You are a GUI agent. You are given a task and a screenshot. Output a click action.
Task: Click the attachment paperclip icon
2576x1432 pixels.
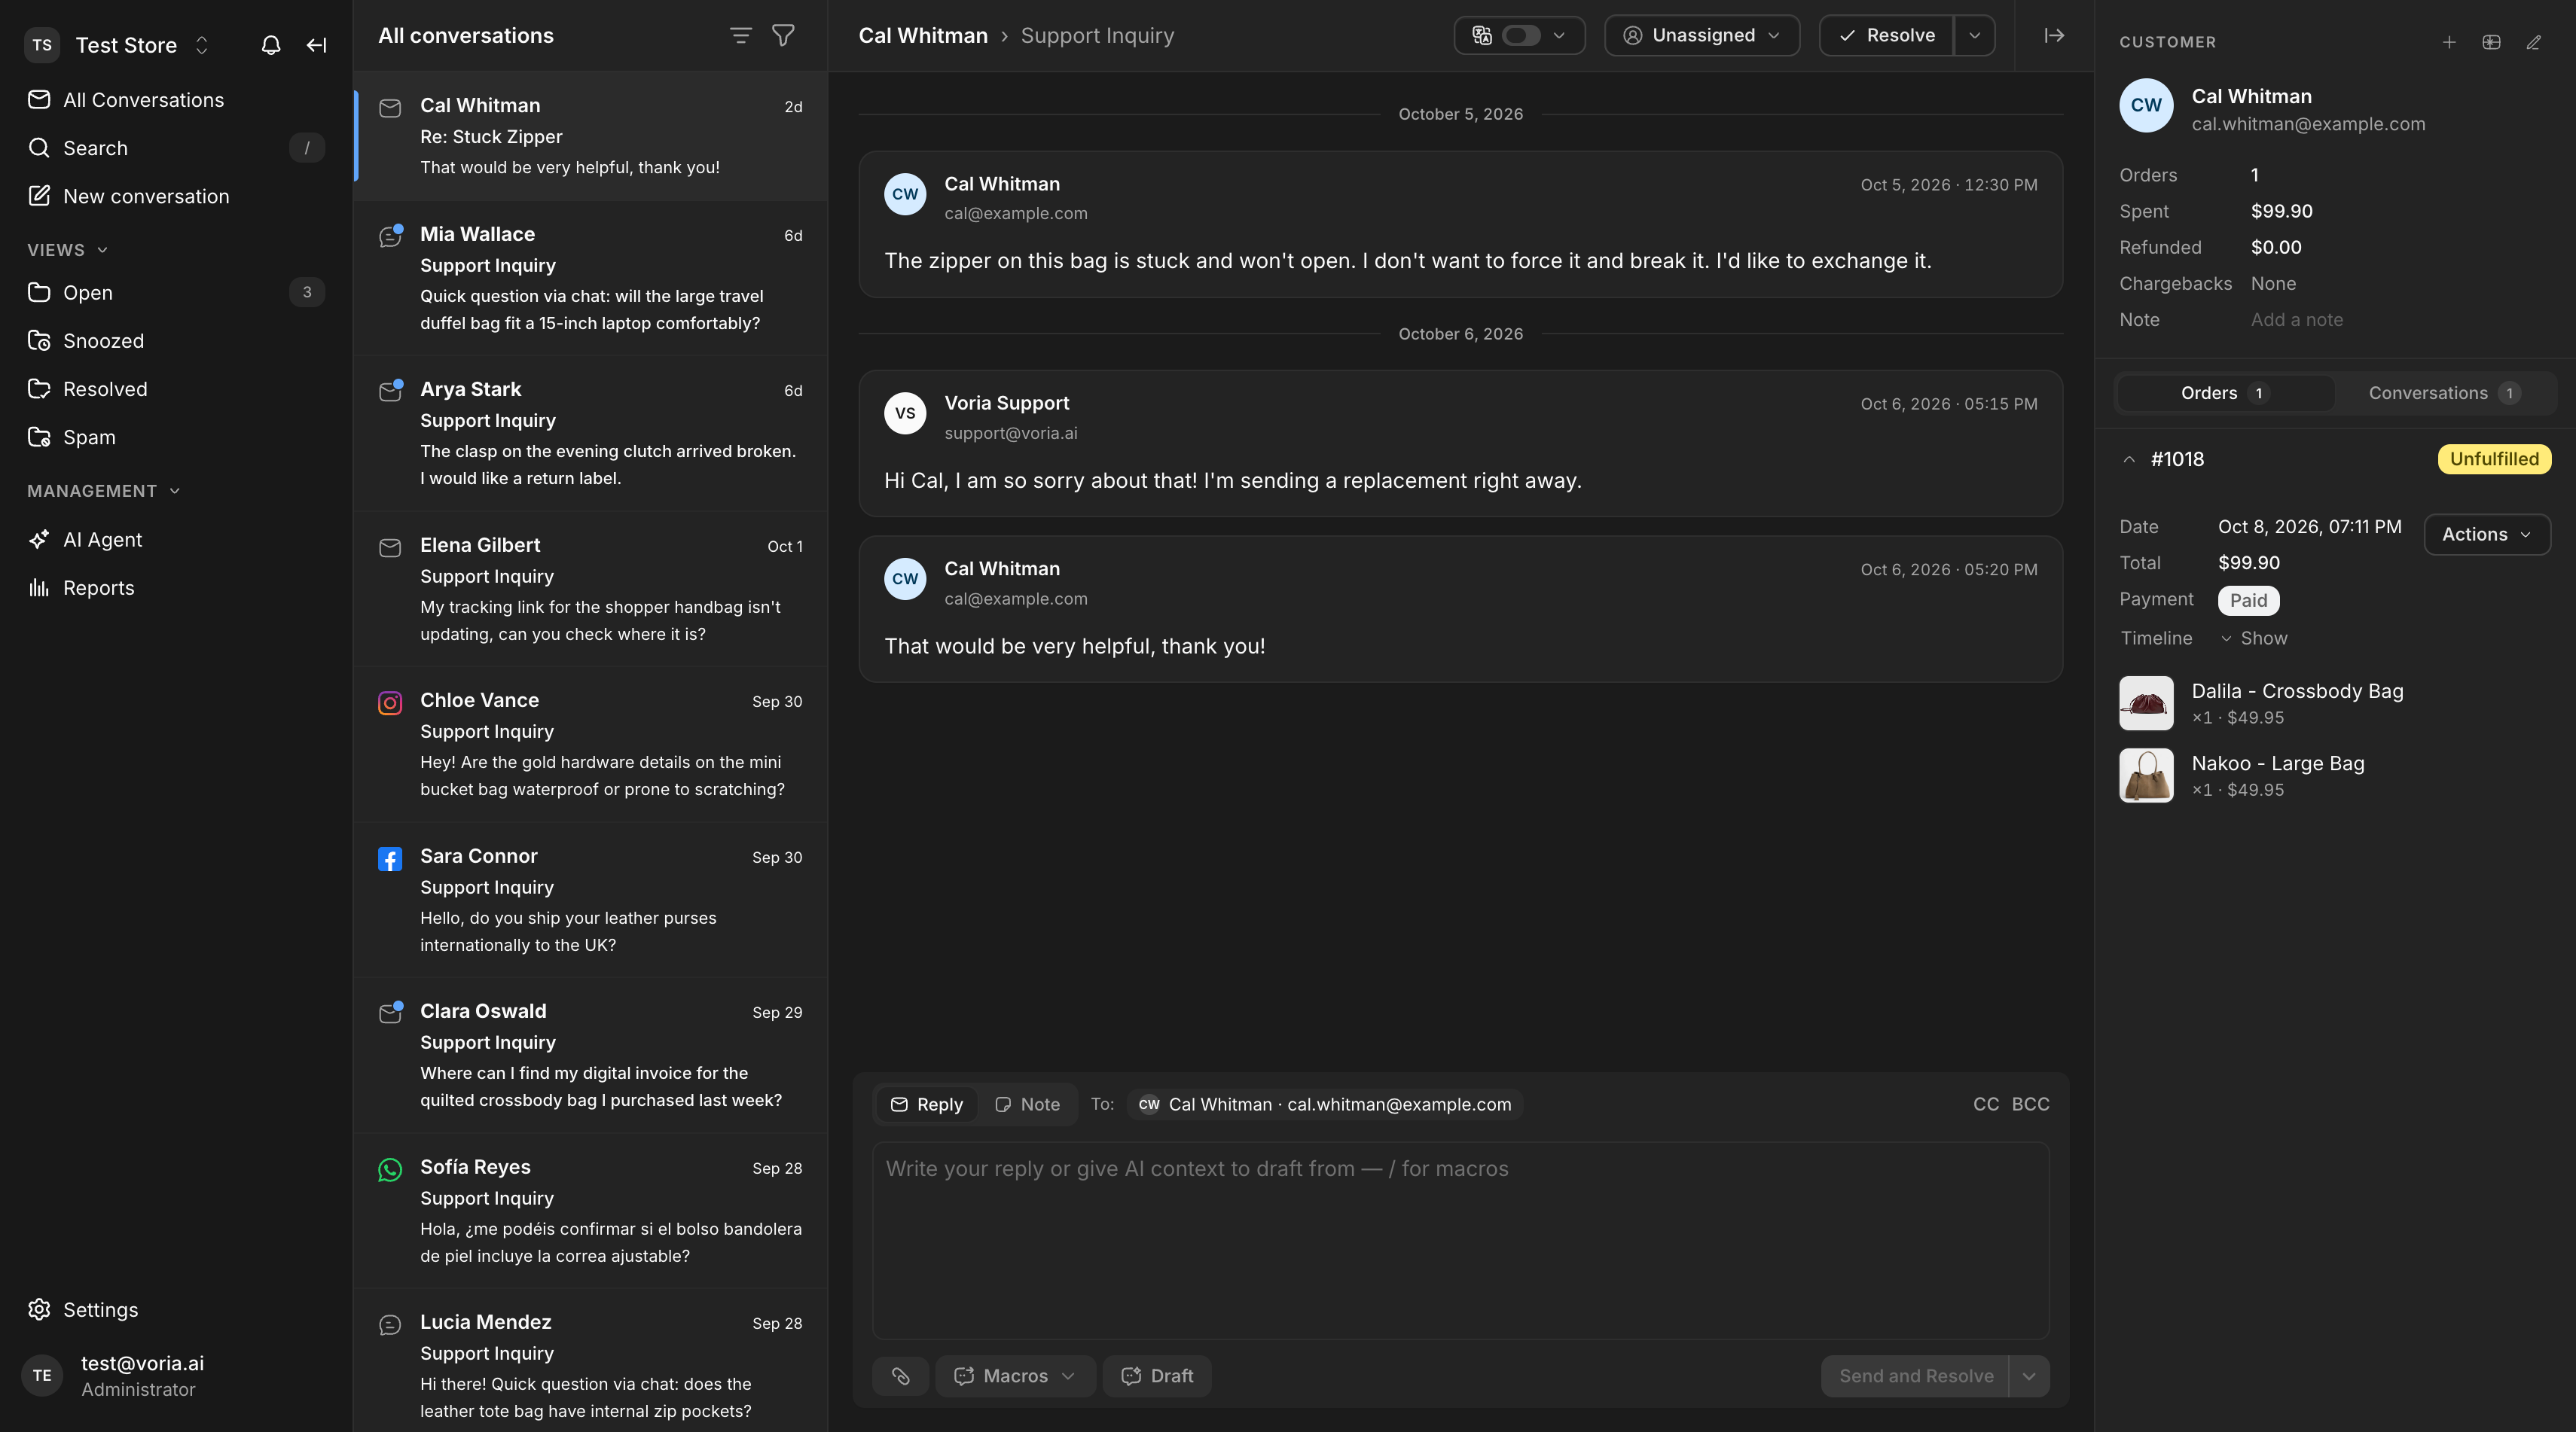tap(900, 1376)
